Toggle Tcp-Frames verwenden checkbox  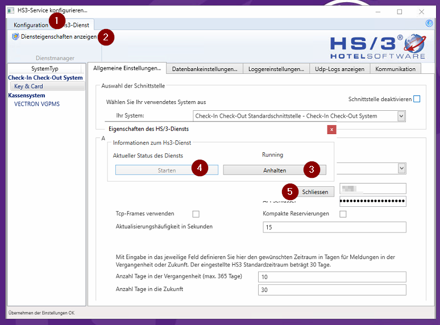(196, 214)
